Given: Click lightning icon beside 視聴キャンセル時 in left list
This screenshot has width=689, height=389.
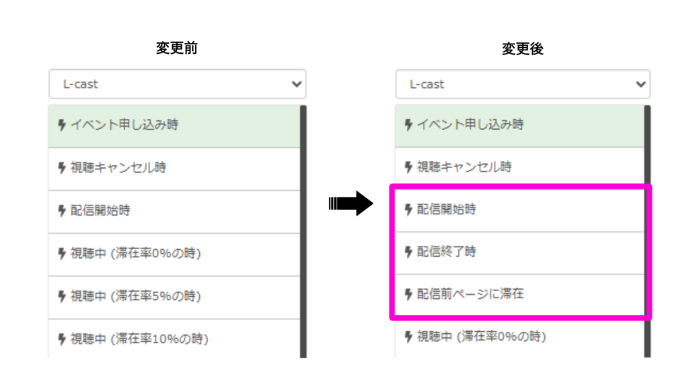Looking at the screenshot, I should point(62,167).
